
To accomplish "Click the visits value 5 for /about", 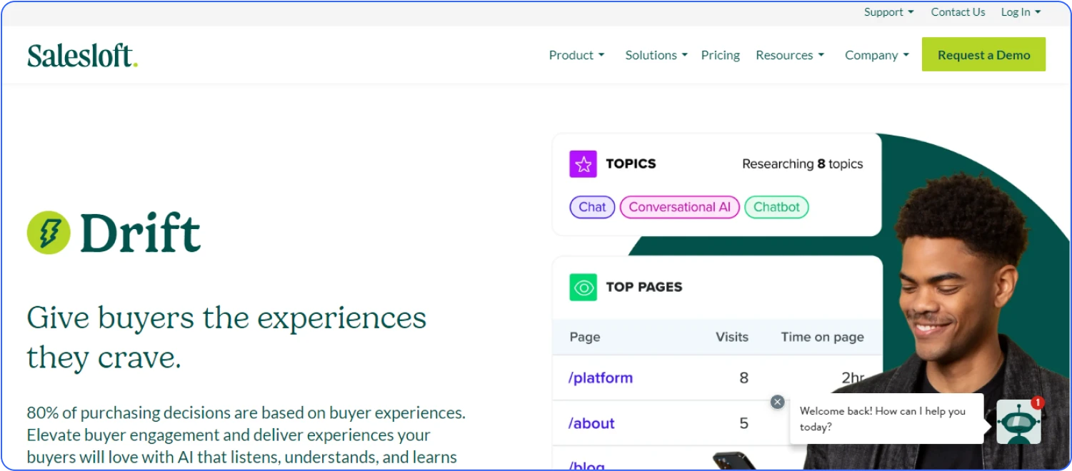I will 743,423.
